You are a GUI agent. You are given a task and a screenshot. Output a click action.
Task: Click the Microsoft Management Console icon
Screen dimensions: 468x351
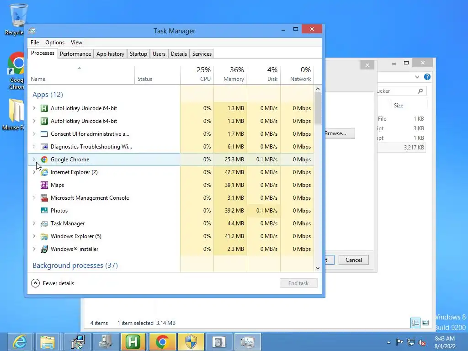(44, 197)
